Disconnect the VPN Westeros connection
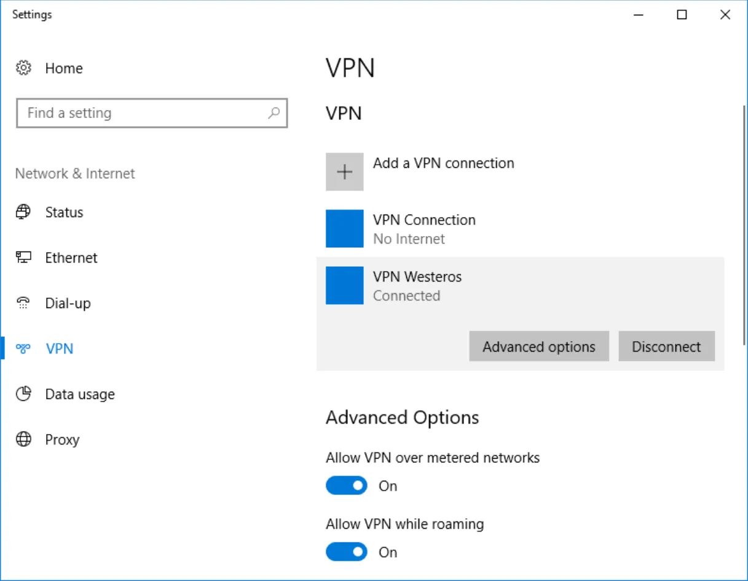748x581 pixels. click(x=666, y=346)
